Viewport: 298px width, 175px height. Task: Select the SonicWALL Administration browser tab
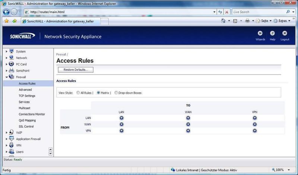click(x=60, y=21)
